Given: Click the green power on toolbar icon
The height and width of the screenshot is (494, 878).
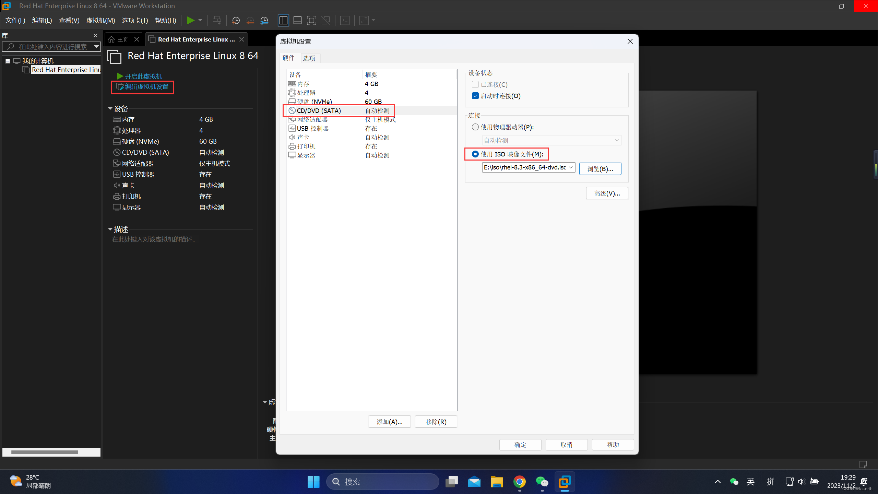Looking at the screenshot, I should (190, 21).
